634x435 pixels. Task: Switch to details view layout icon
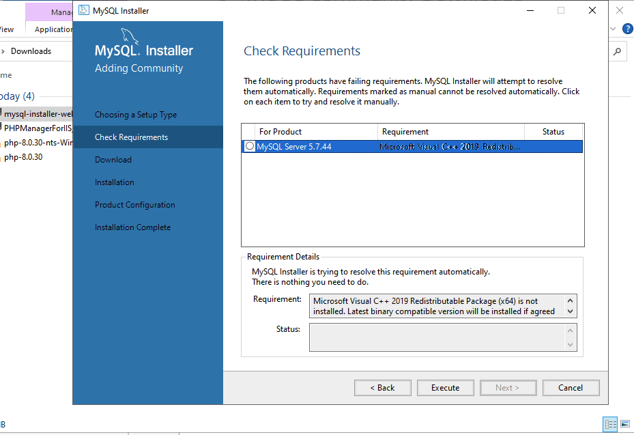[x=610, y=424]
